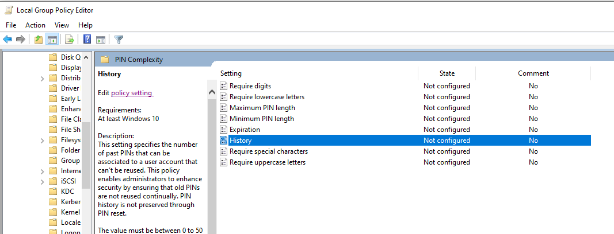Sort by the Comment column header
The height and width of the screenshot is (234, 614).
533,73
